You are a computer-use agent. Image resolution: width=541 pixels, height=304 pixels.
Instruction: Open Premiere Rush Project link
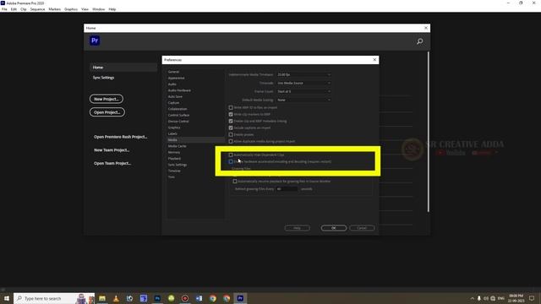pos(120,137)
